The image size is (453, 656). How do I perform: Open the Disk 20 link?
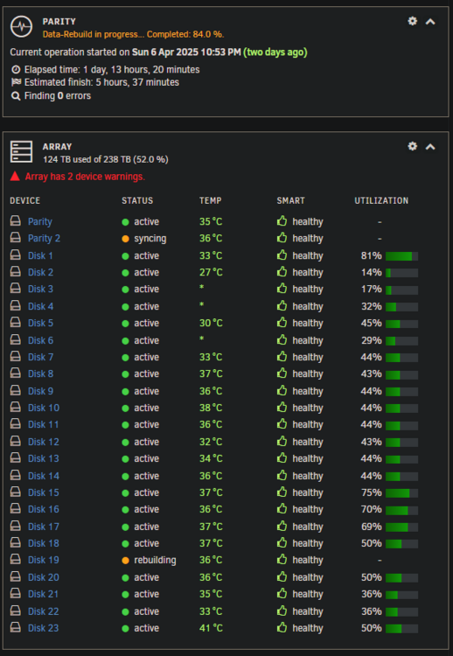tap(44, 577)
